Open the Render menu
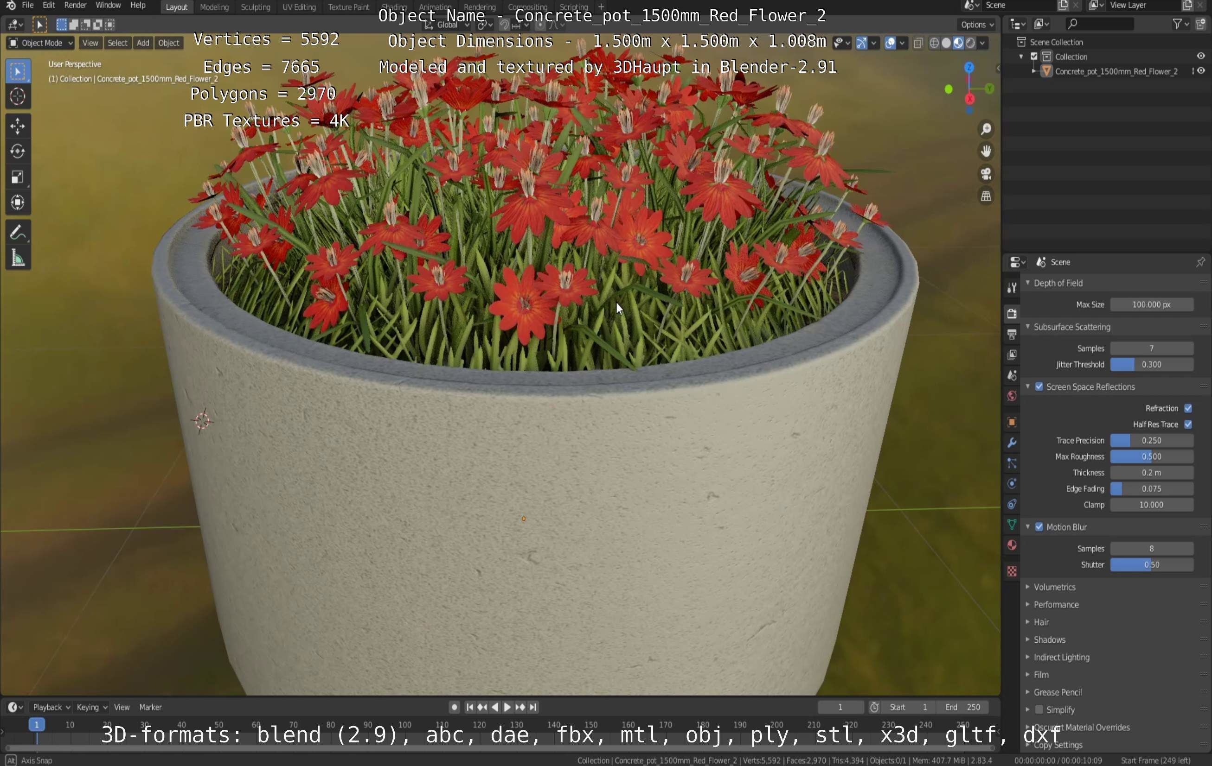Image resolution: width=1212 pixels, height=766 pixels. (x=76, y=5)
